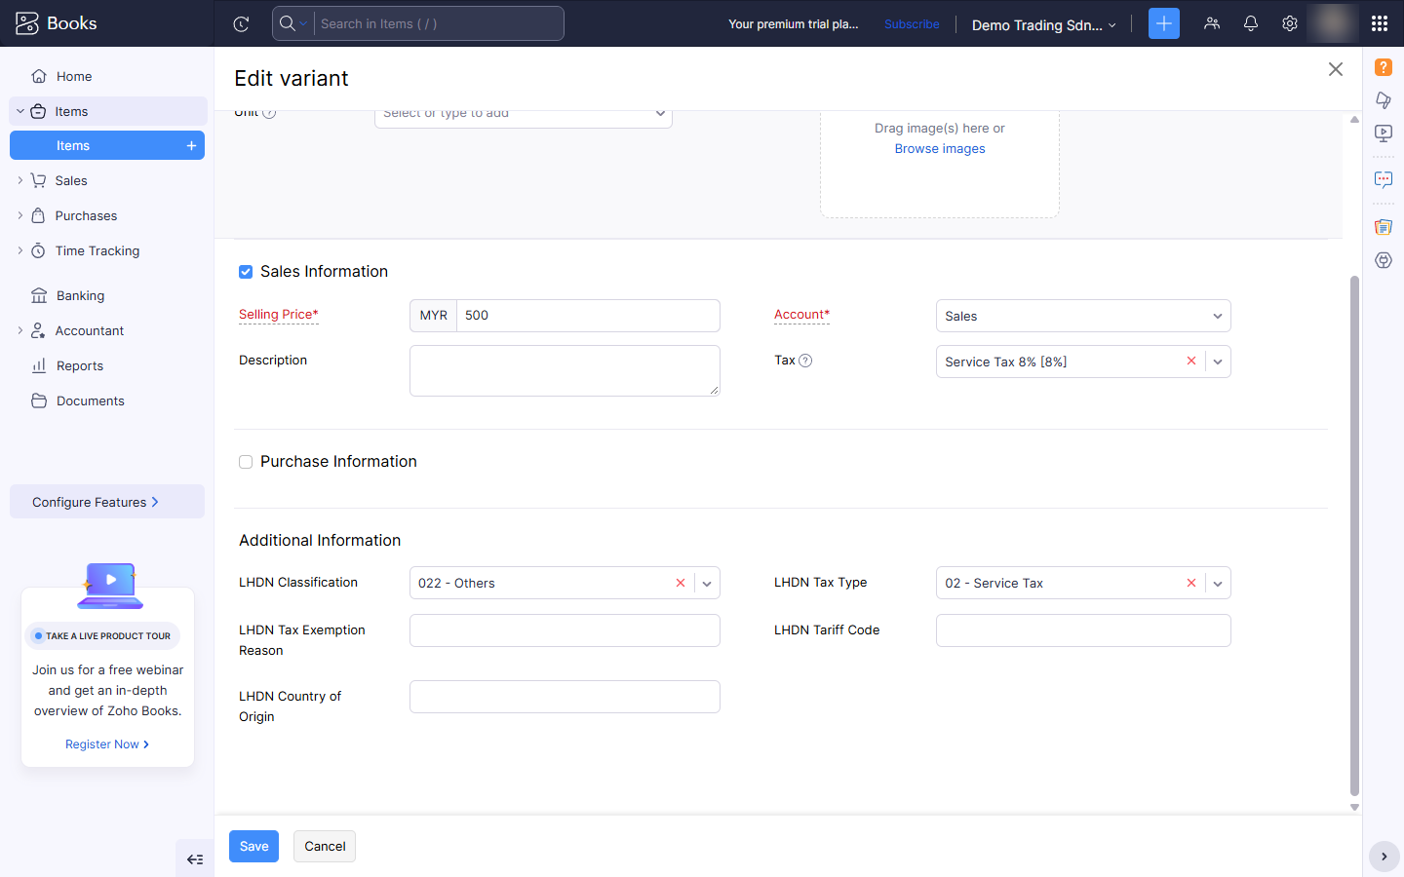Uncheck Sales Information checkbox
The height and width of the screenshot is (877, 1404).
pos(246,272)
